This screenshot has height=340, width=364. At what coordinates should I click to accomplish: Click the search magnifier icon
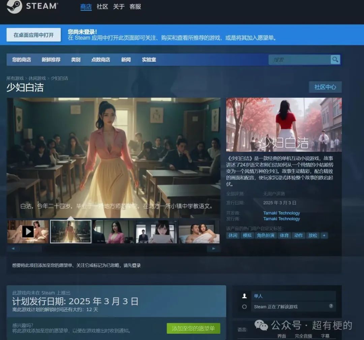335,59
